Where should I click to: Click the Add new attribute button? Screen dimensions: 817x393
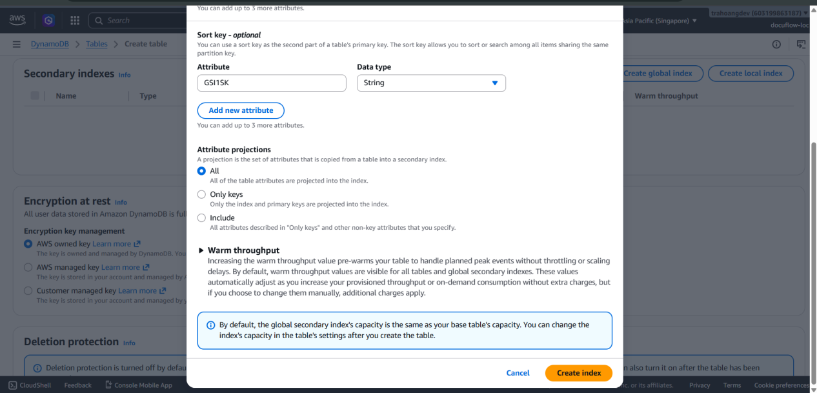point(241,110)
